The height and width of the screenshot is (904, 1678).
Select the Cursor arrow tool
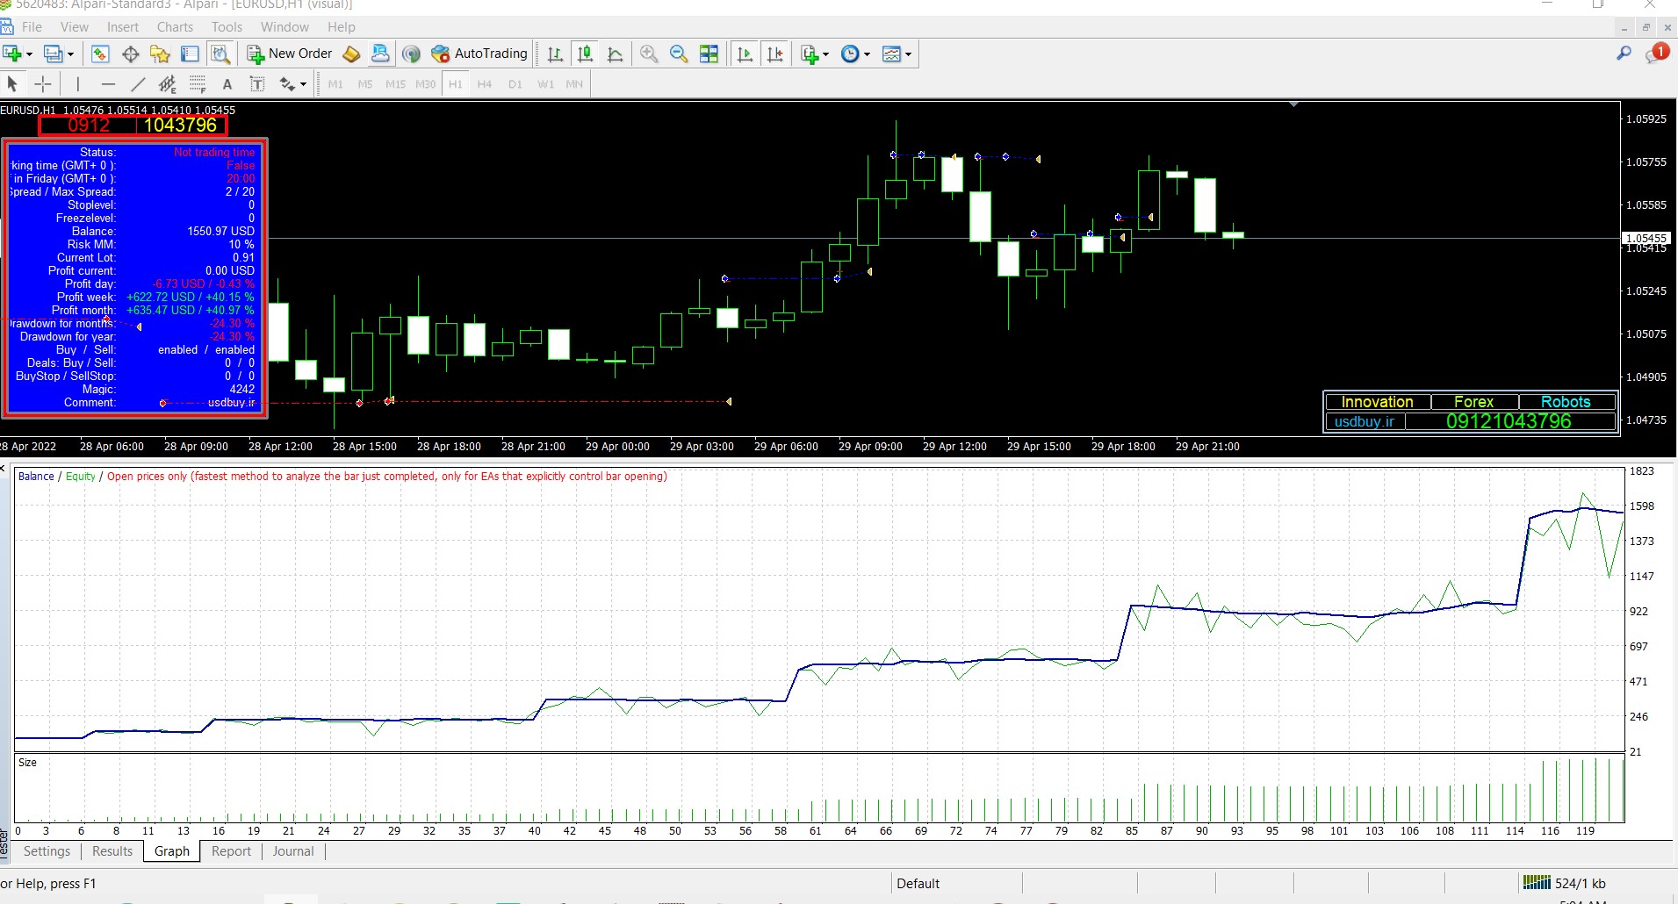tap(12, 84)
